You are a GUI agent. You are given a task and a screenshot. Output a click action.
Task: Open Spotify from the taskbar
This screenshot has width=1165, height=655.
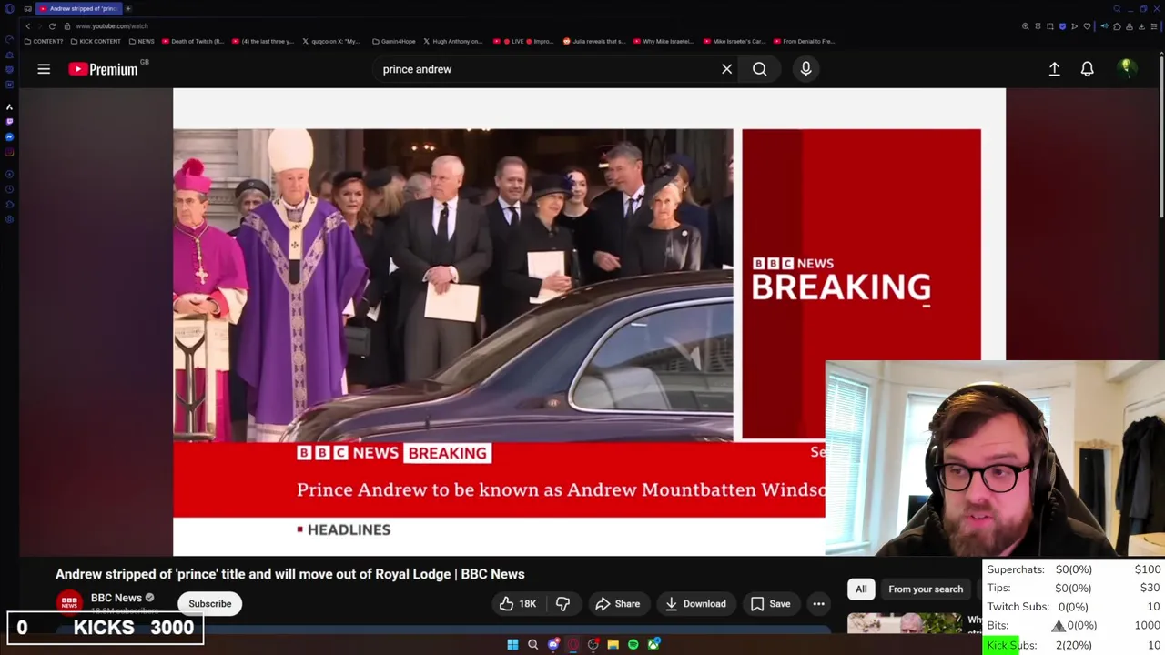point(633,645)
